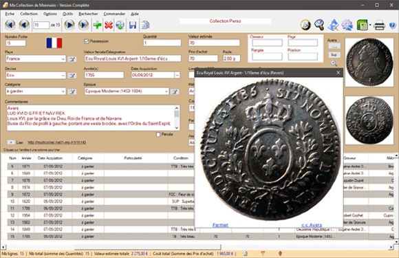Open the Options menu
The width and height of the screenshot is (399, 258).
pyautogui.click(x=50, y=14)
